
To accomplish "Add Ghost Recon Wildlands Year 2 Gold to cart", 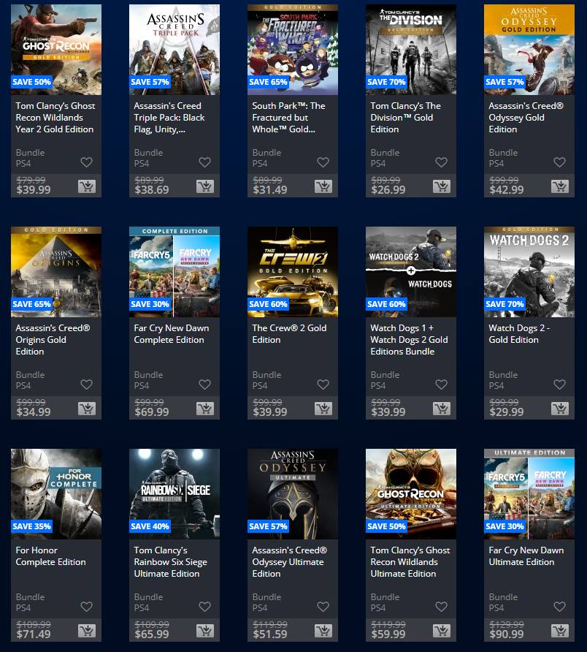I will click(87, 186).
